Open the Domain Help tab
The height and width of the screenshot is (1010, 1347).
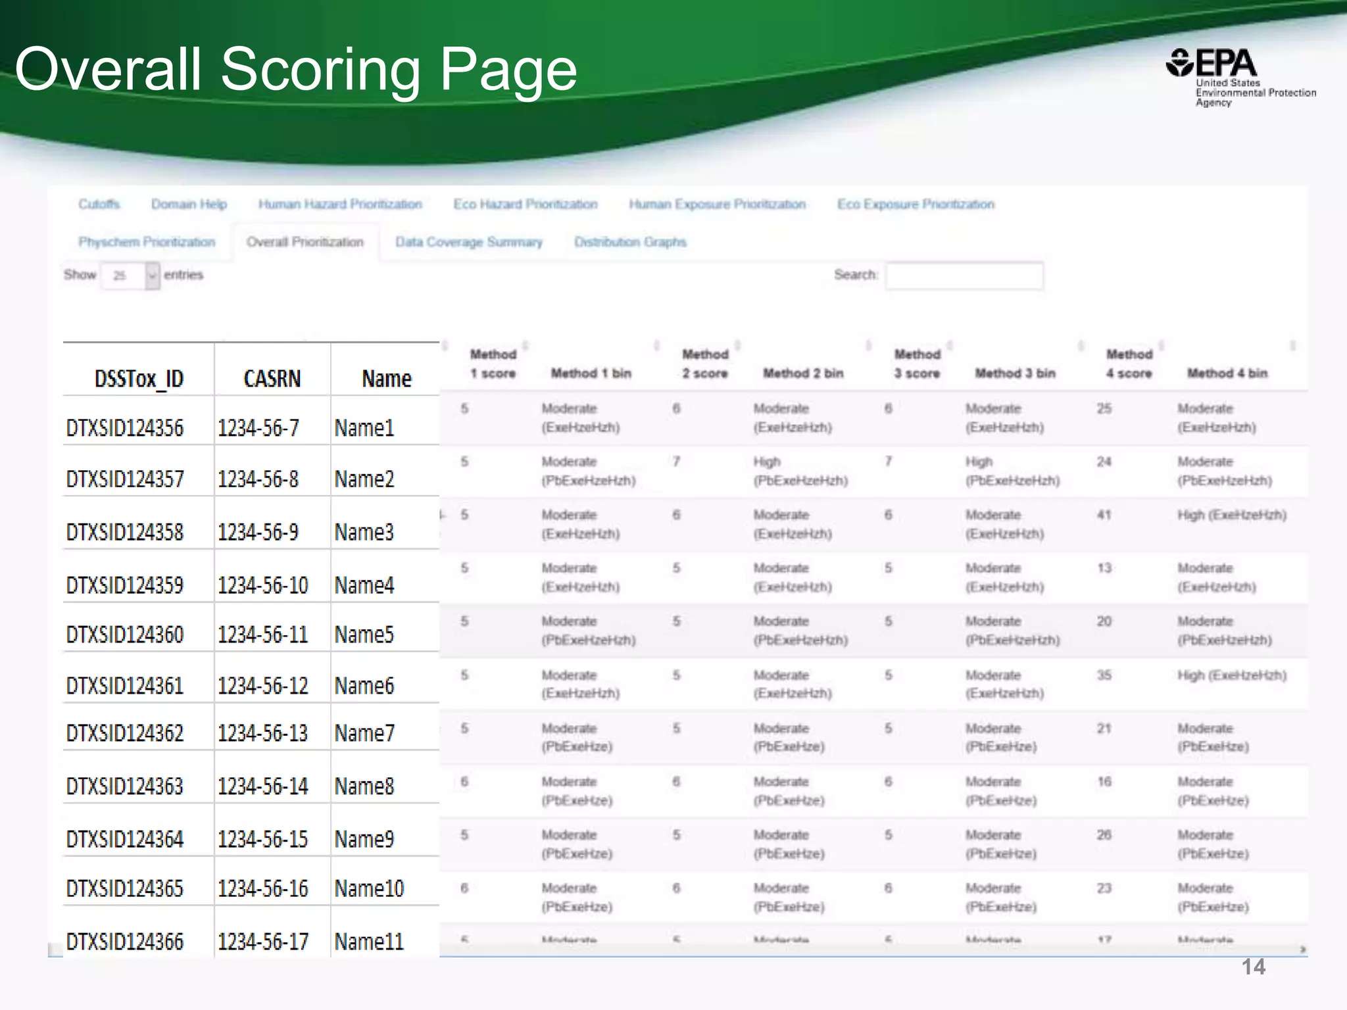[x=189, y=204]
